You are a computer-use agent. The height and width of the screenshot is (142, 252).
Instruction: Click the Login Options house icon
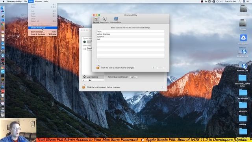coord(84,77)
